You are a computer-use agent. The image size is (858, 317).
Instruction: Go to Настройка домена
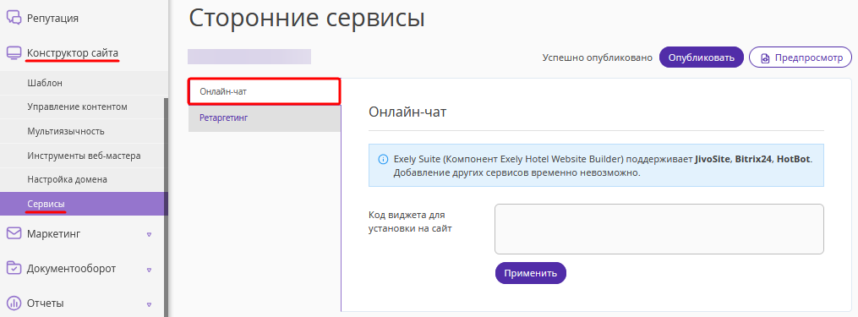point(82,179)
